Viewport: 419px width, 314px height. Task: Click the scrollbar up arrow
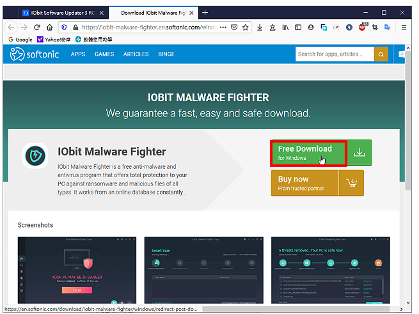click(x=408, y=48)
